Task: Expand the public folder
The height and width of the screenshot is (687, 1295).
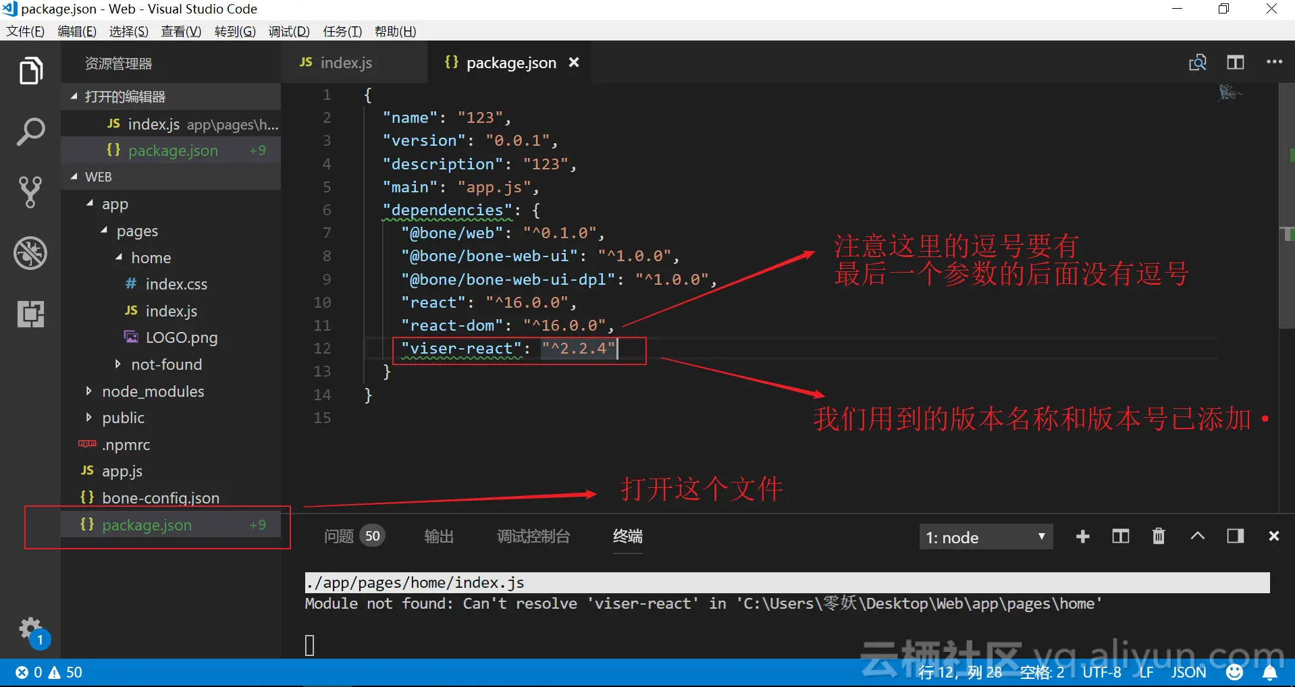Action: 89,418
